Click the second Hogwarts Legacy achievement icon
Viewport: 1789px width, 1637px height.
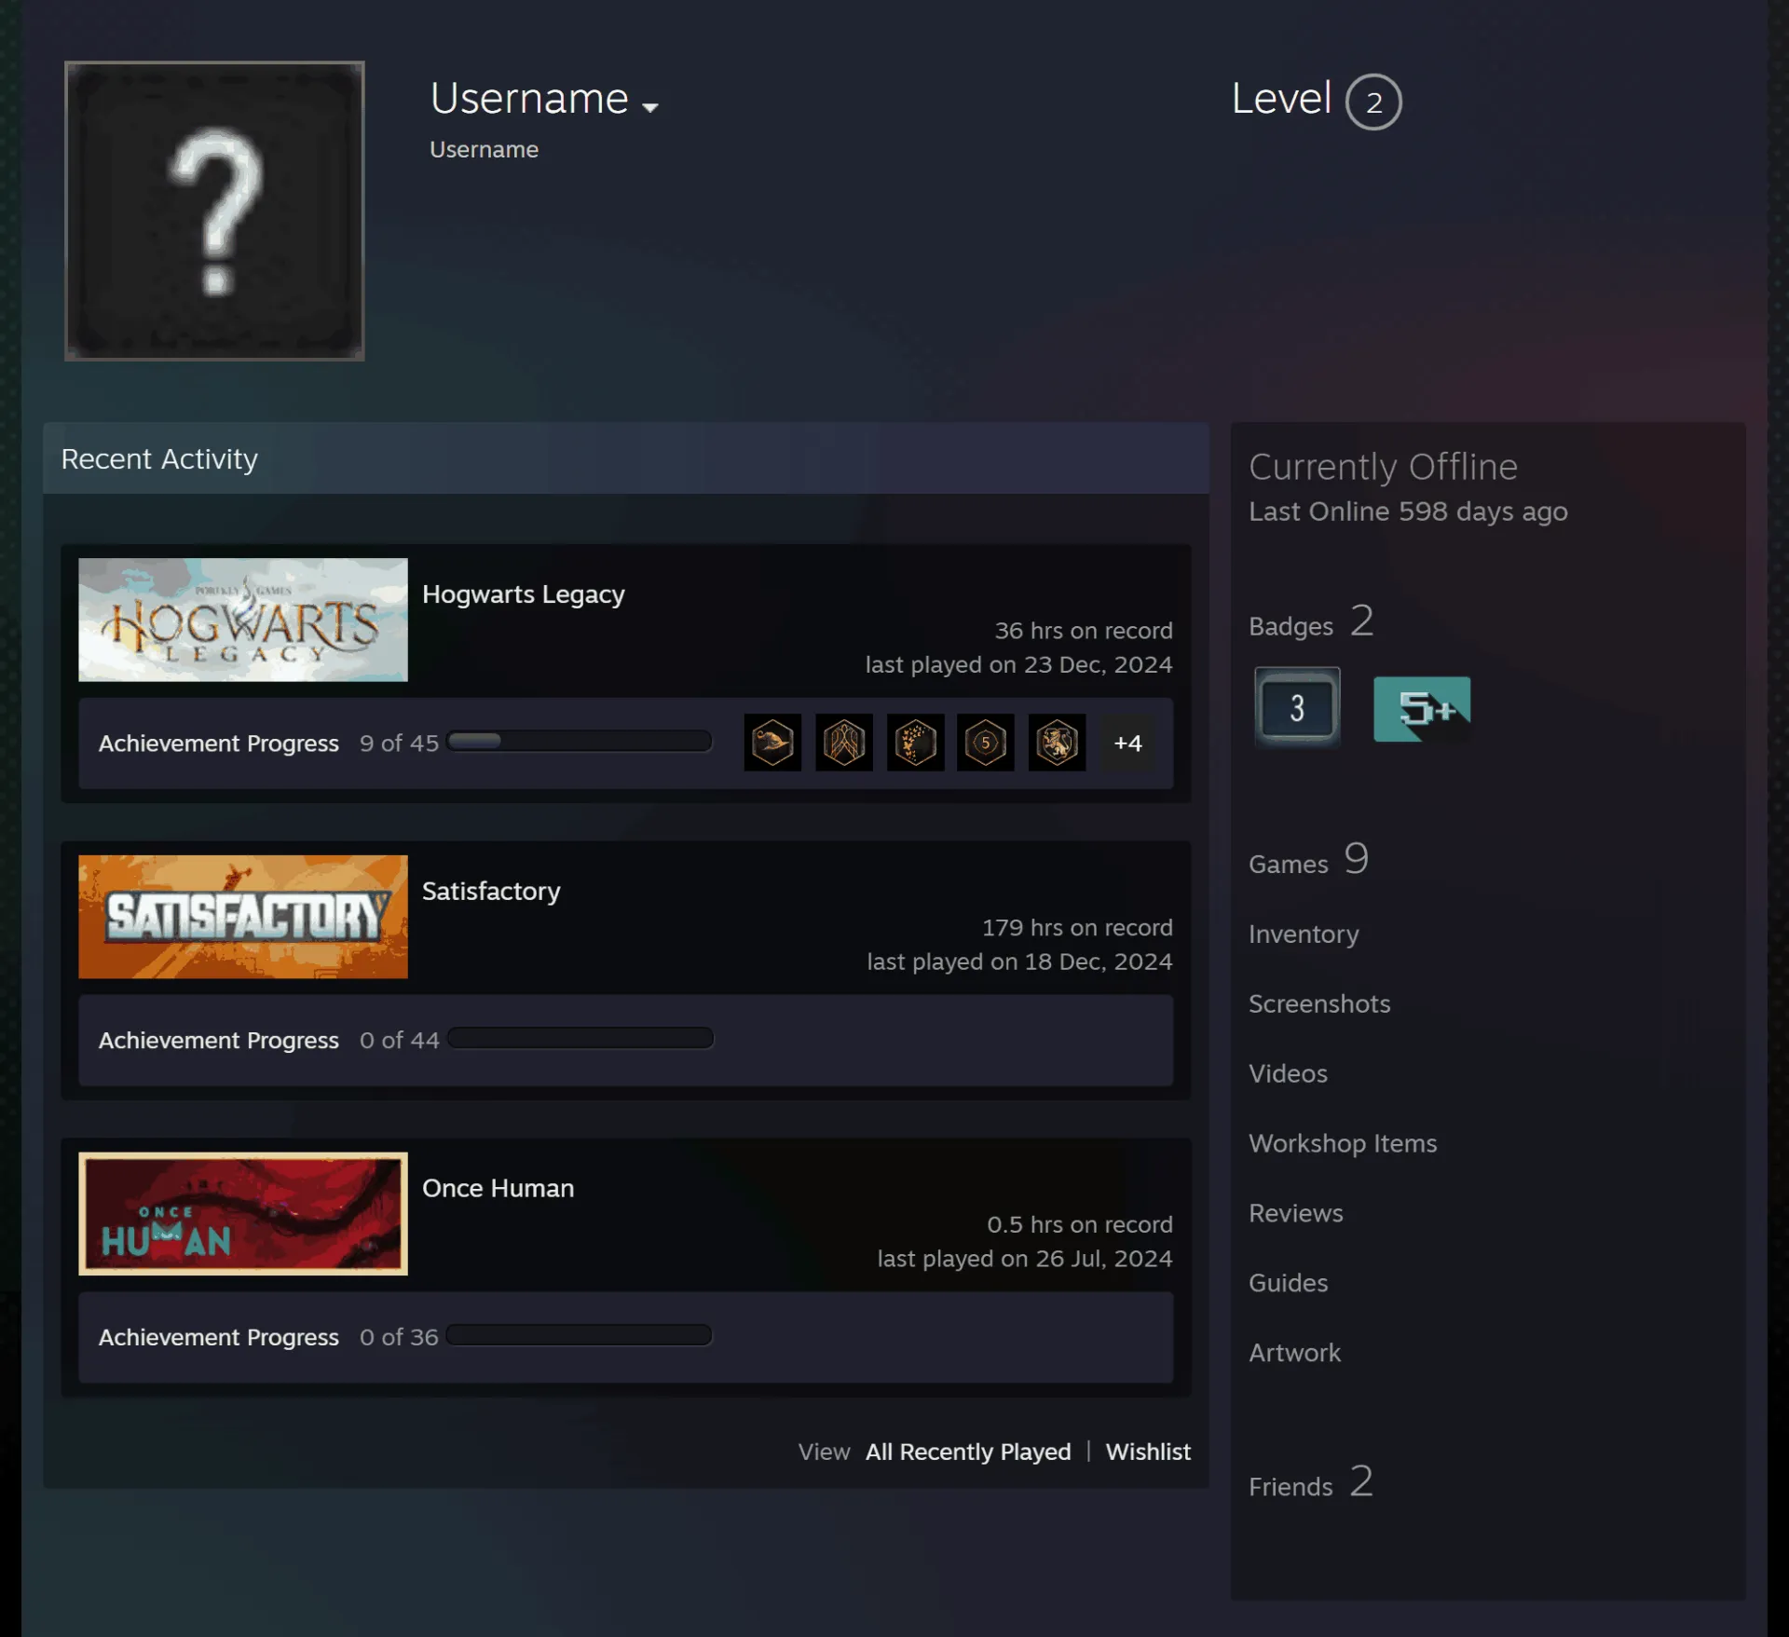click(x=844, y=743)
